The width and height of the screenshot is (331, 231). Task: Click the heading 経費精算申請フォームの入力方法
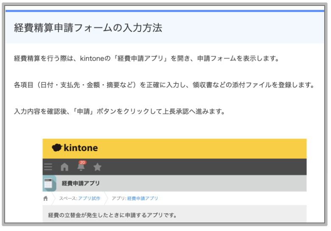click(88, 28)
